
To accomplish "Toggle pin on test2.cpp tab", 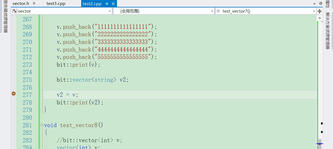I will click(x=107, y=4).
